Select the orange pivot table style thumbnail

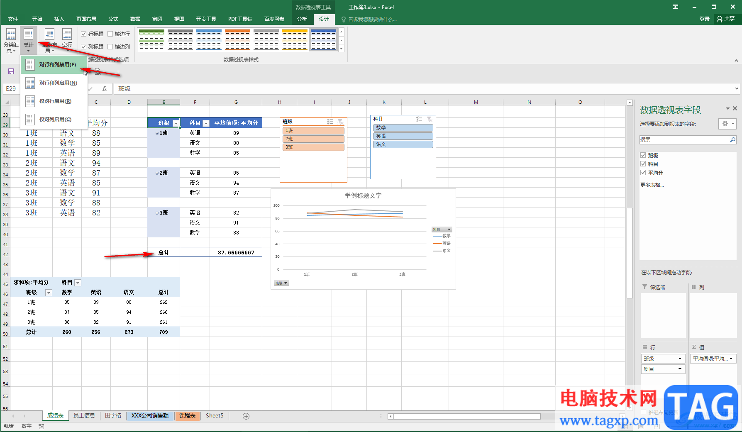click(x=237, y=39)
